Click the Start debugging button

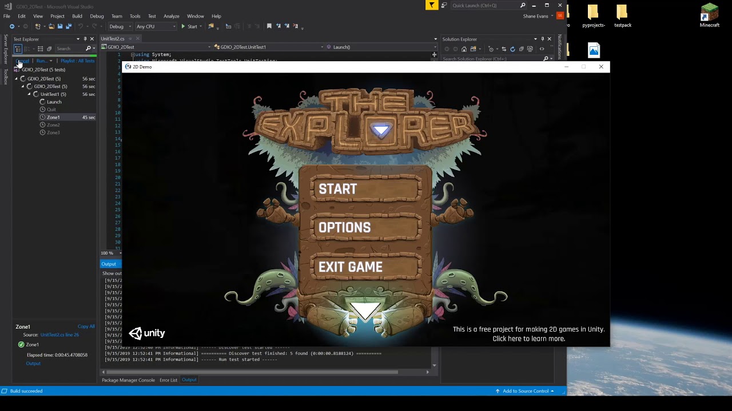pyautogui.click(x=189, y=26)
